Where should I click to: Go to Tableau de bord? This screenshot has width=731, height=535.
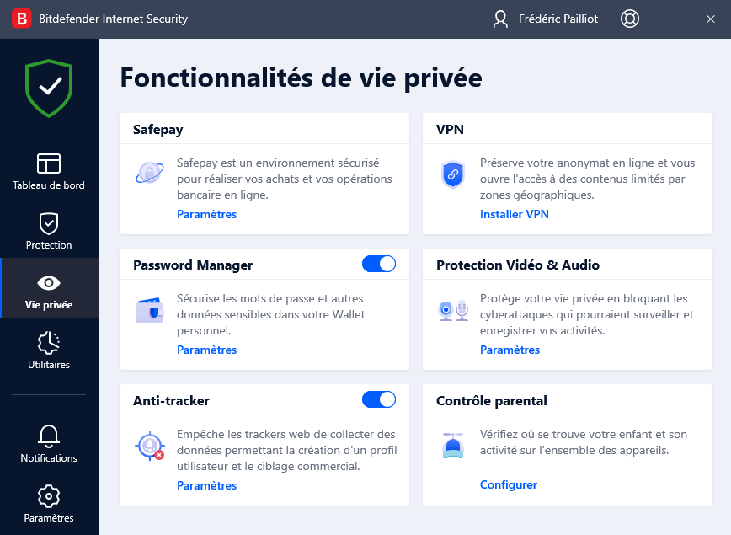click(x=49, y=171)
